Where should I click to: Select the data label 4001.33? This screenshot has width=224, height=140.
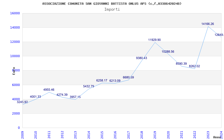36,97
